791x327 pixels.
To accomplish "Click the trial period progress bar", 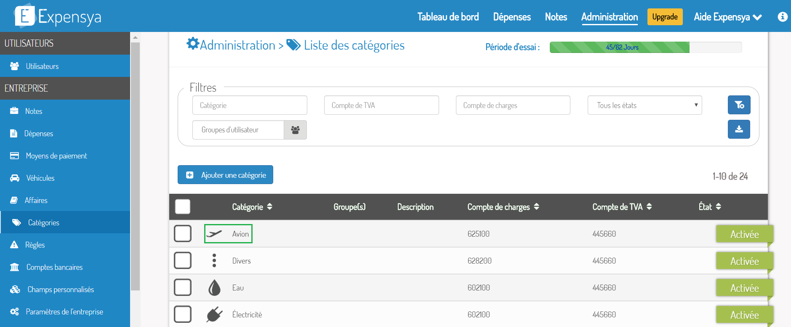I will tap(646, 47).
